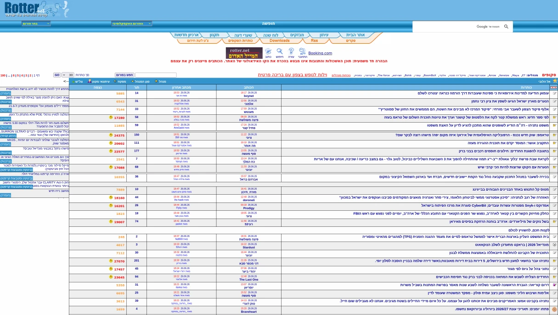This screenshot has width=558, height=315.
Task: Click reply count 201
Action: tap(136, 260)
